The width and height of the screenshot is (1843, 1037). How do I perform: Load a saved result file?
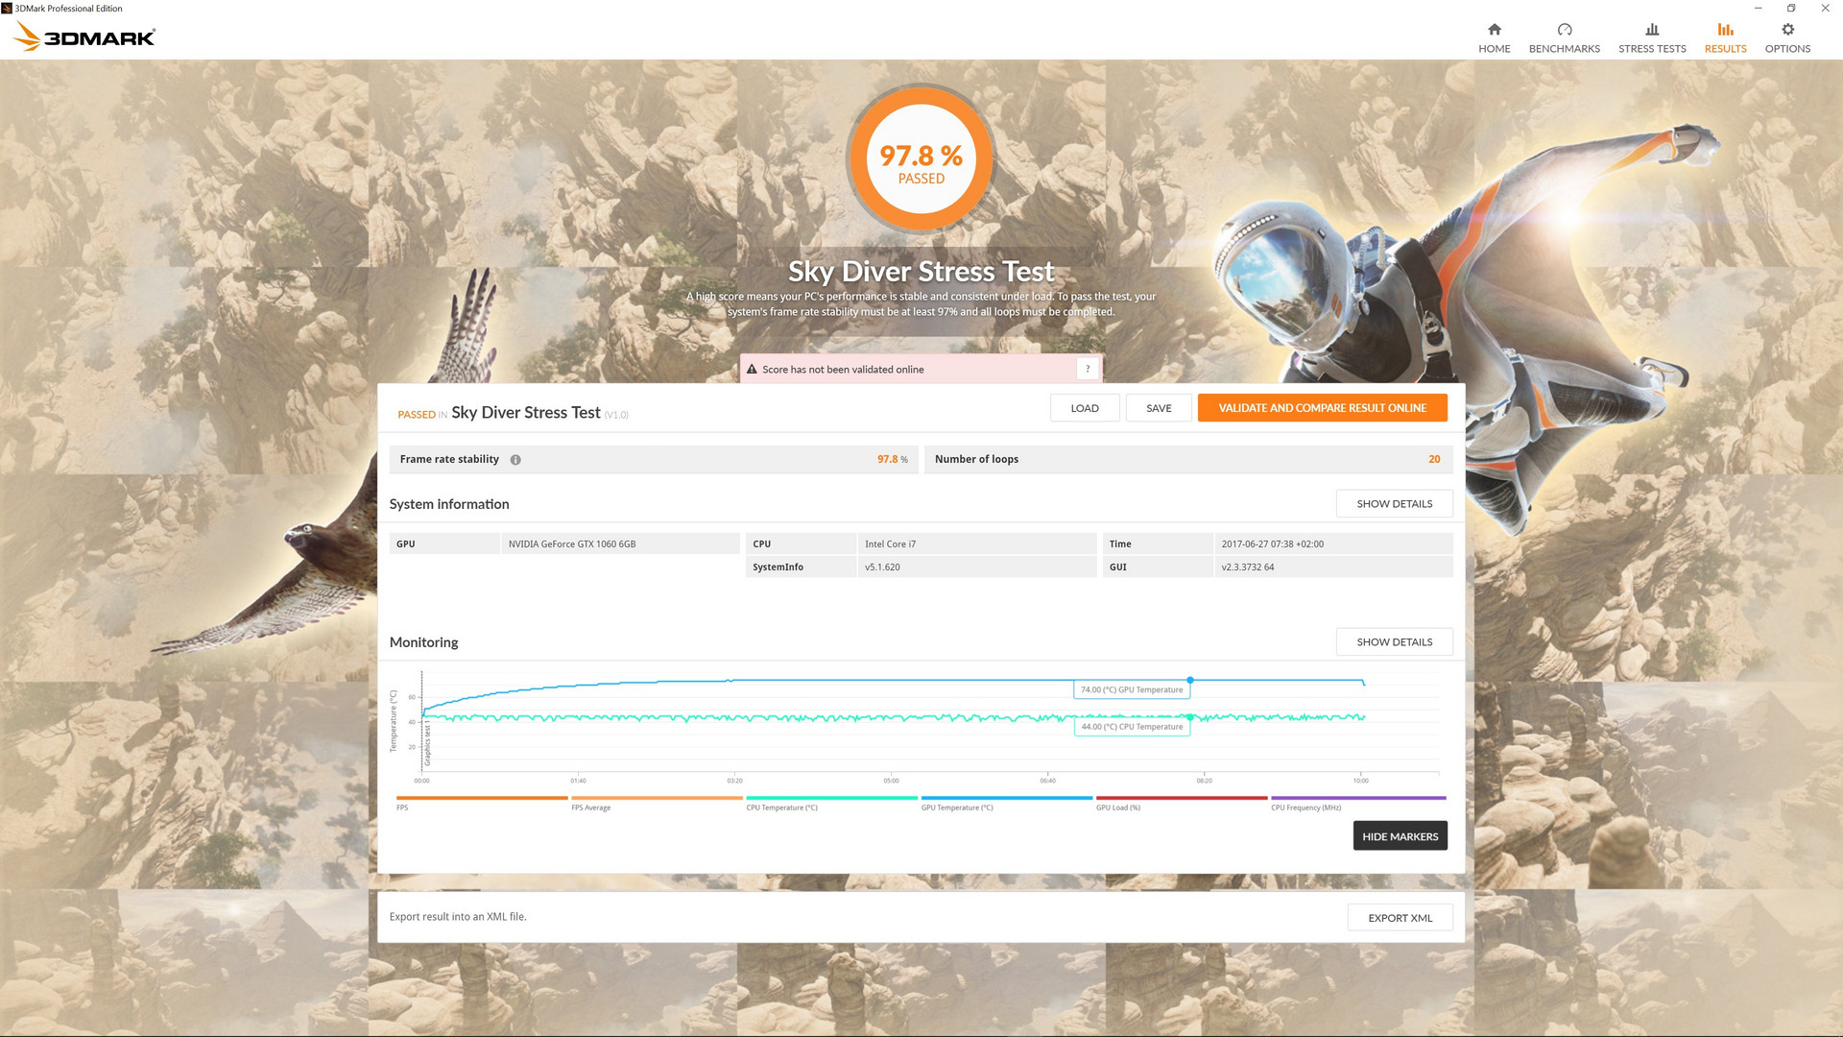pyautogui.click(x=1084, y=408)
